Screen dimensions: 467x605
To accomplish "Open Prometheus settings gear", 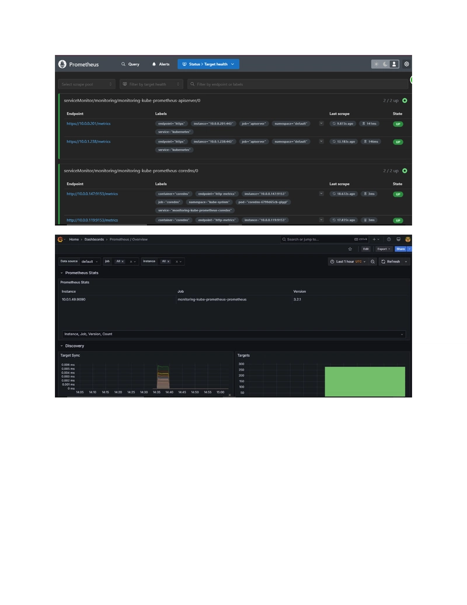I will click(x=406, y=64).
